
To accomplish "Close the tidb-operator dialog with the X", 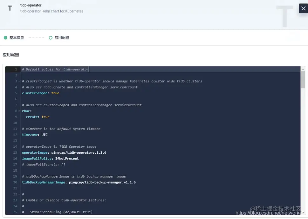I will (x=303, y=8).
